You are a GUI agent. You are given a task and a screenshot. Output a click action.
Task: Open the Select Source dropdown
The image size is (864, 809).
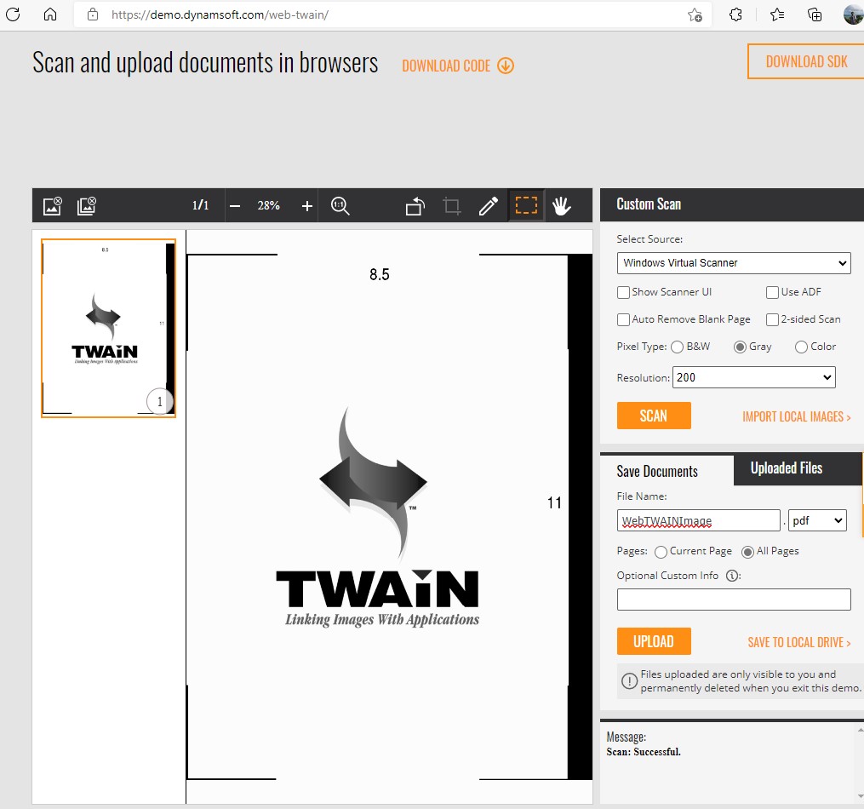[733, 263]
